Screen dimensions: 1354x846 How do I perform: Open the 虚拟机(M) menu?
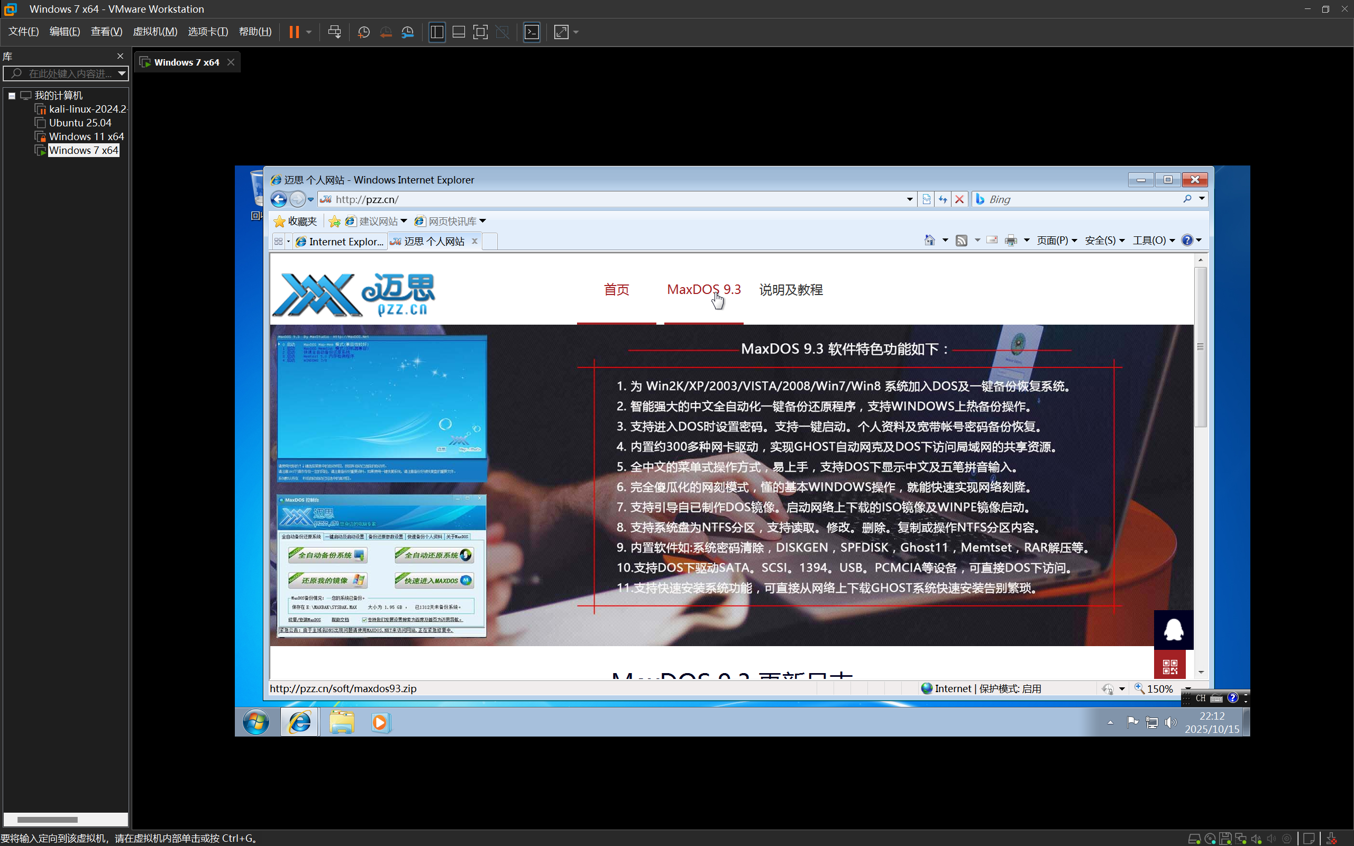(x=154, y=32)
